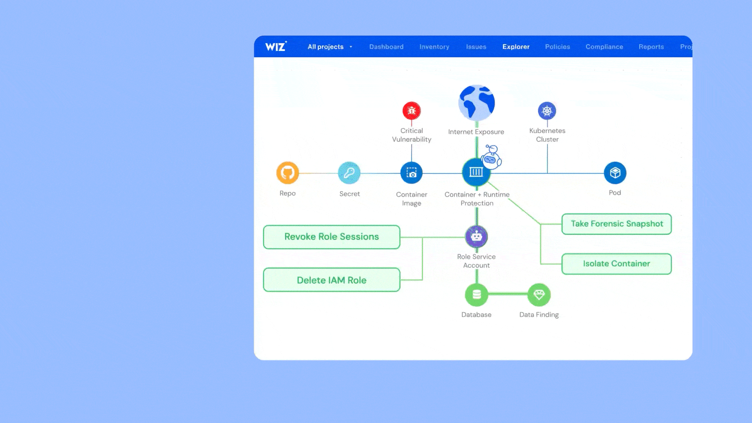Open the Dashboard tab

[386, 47]
